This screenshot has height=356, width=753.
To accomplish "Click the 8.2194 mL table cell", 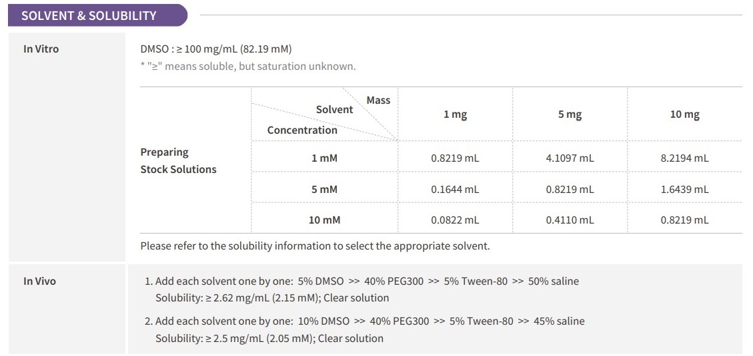I will (x=685, y=158).
